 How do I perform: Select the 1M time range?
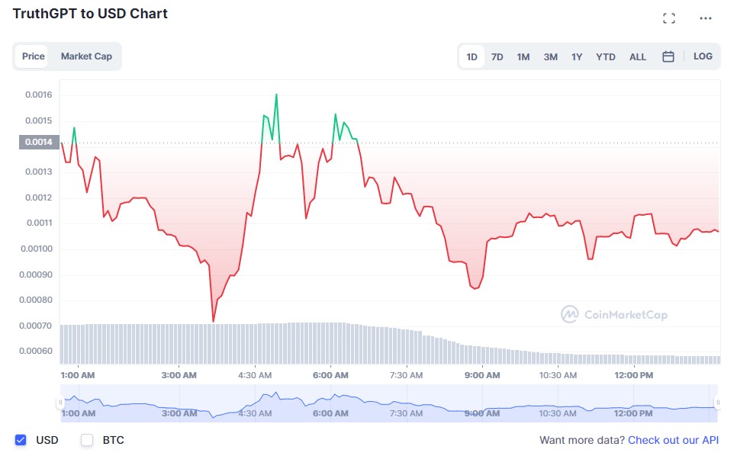523,56
